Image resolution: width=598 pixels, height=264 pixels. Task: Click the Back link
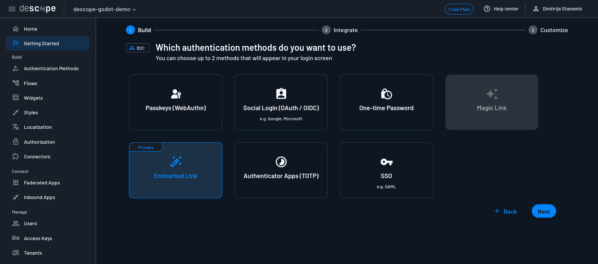point(506,211)
